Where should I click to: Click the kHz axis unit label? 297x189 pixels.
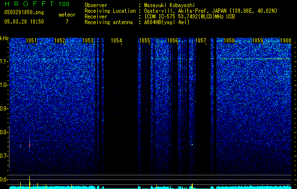pyautogui.click(x=4, y=38)
